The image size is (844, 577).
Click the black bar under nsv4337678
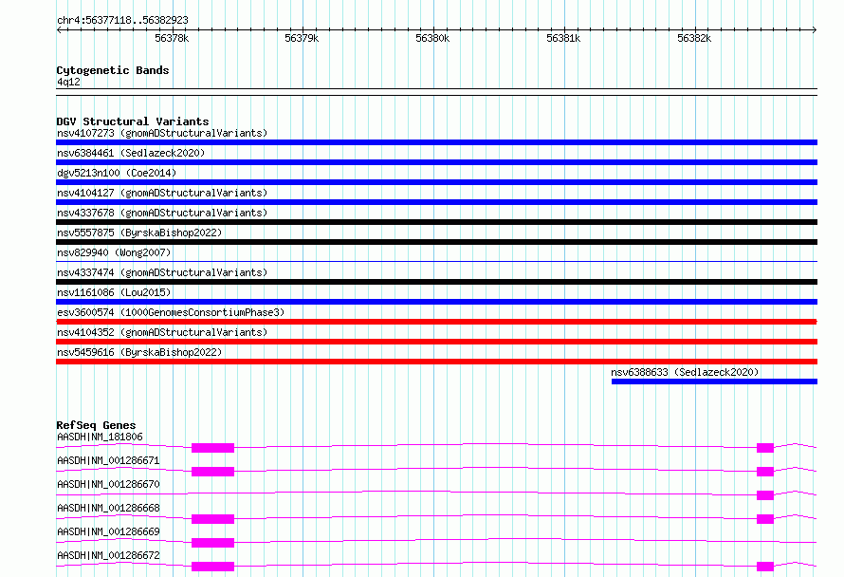pyautogui.click(x=436, y=222)
